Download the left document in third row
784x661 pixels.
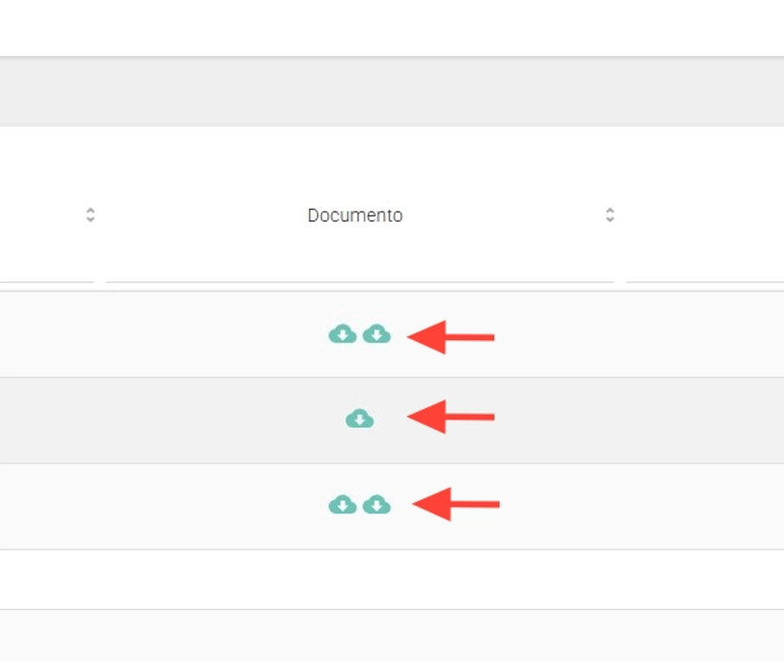coord(343,506)
